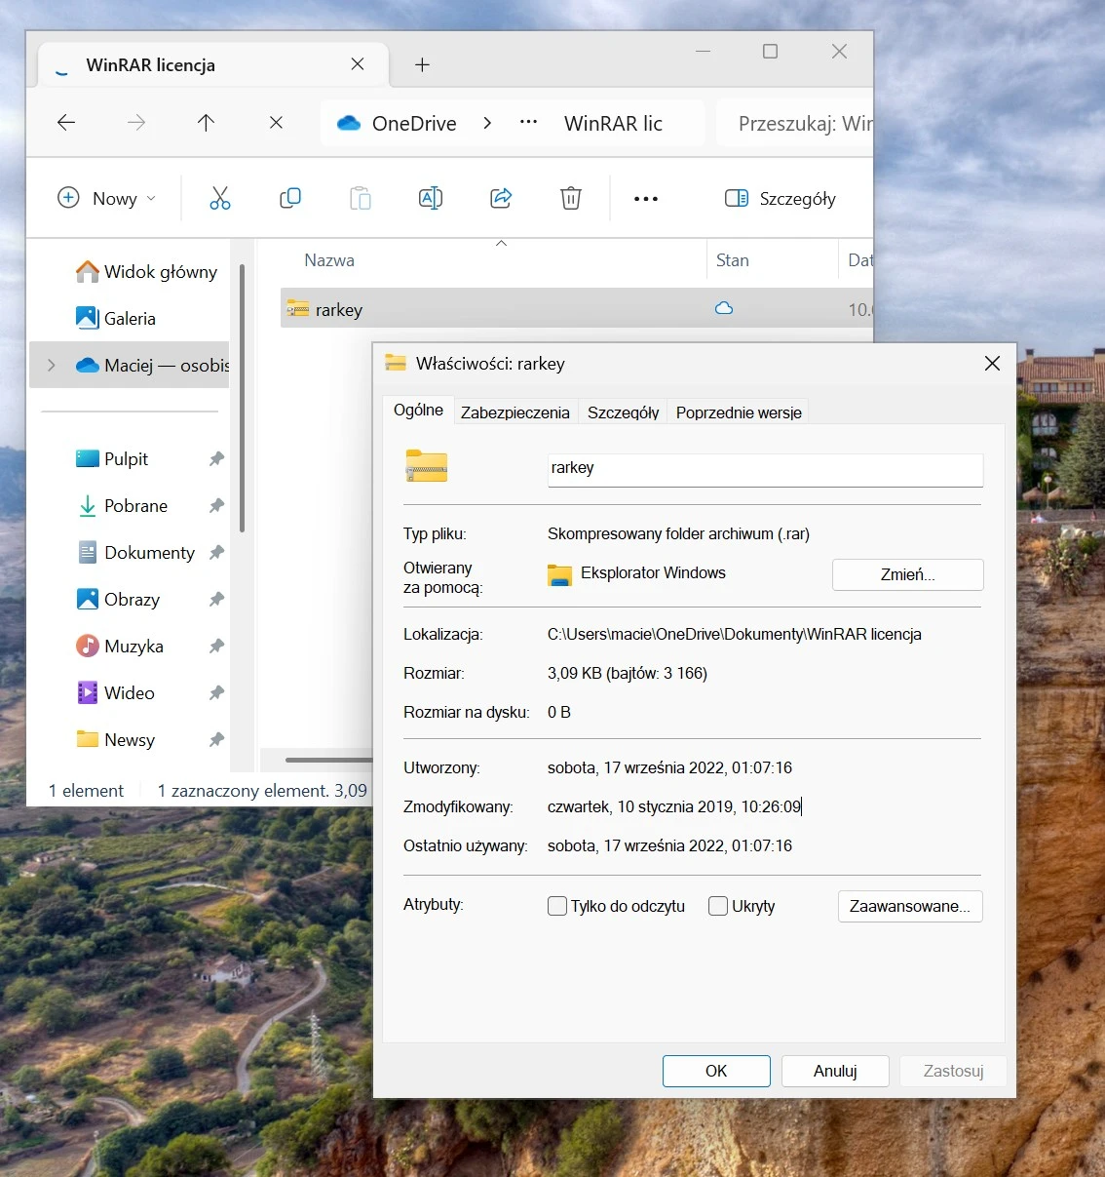Image resolution: width=1105 pixels, height=1177 pixels.
Task: Expand the Maciej — osobisty tree node
Action: tap(52, 366)
